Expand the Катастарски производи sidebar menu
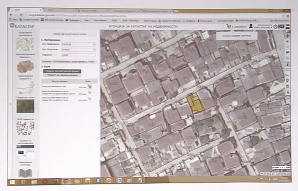298x191 pixels. click(25, 34)
